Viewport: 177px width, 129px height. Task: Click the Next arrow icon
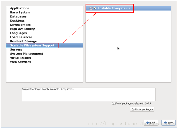pyautogui.click(x=166, y=123)
